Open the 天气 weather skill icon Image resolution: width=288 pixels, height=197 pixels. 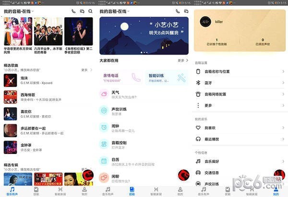click(x=104, y=94)
